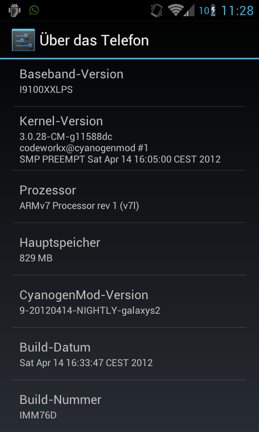Tap the Build-Nummer IMM76D entry

click(129, 406)
